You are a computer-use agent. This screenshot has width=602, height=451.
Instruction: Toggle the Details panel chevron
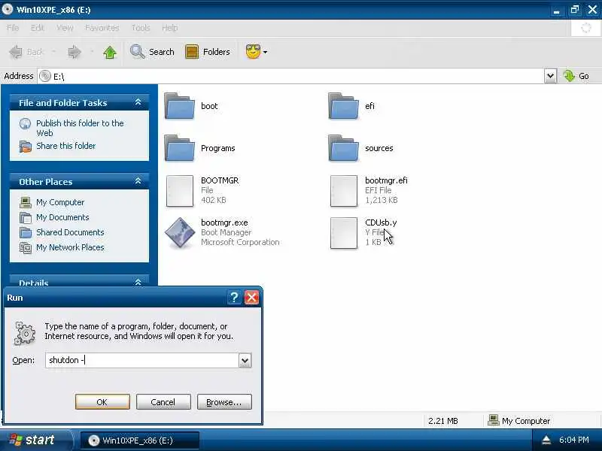click(138, 283)
